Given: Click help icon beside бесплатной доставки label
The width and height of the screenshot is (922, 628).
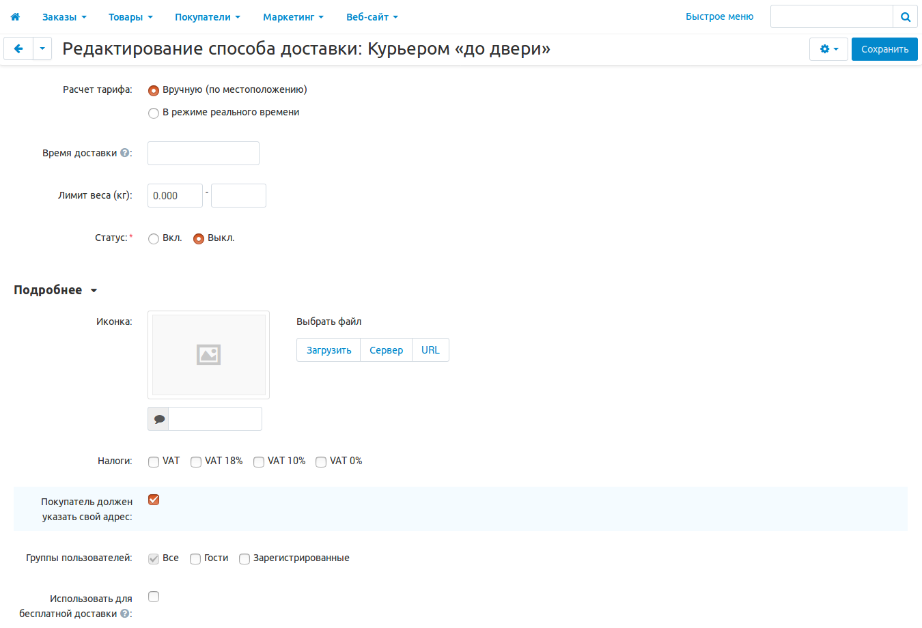Looking at the screenshot, I should tap(124, 614).
